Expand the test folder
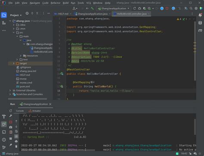The width and height of the screenshot is (204, 156). point(17,59)
